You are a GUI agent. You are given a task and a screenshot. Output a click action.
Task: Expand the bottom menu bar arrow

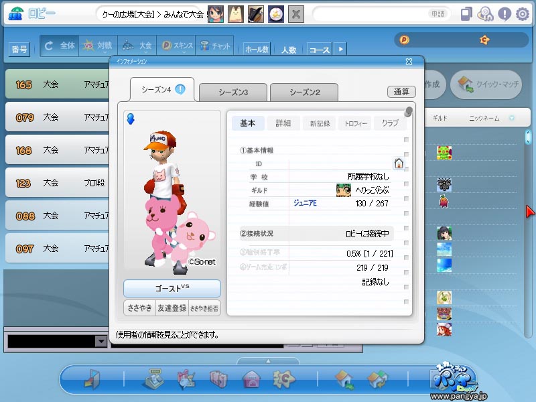point(269,361)
